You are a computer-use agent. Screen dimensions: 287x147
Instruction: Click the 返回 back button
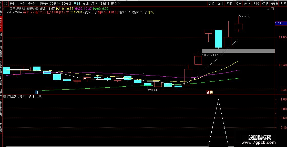(283, 4)
